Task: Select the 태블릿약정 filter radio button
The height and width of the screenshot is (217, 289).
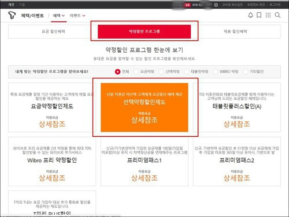Action: [187, 72]
